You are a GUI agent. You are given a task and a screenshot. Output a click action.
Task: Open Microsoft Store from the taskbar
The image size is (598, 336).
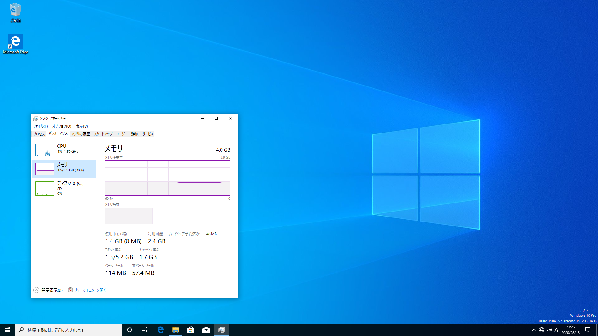pyautogui.click(x=191, y=330)
